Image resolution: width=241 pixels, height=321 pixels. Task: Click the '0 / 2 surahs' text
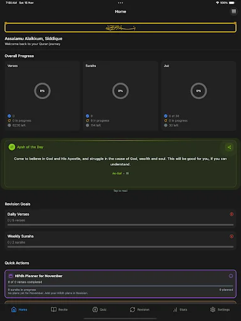(16, 243)
